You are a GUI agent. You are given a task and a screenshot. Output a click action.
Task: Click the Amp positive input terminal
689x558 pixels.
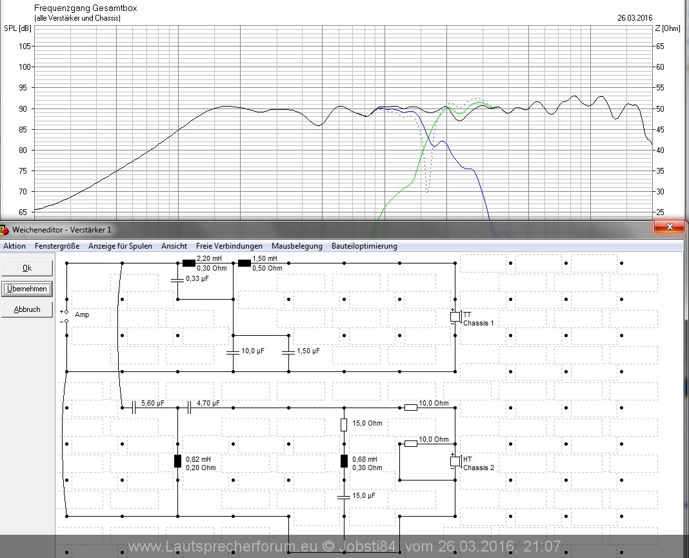[66, 311]
